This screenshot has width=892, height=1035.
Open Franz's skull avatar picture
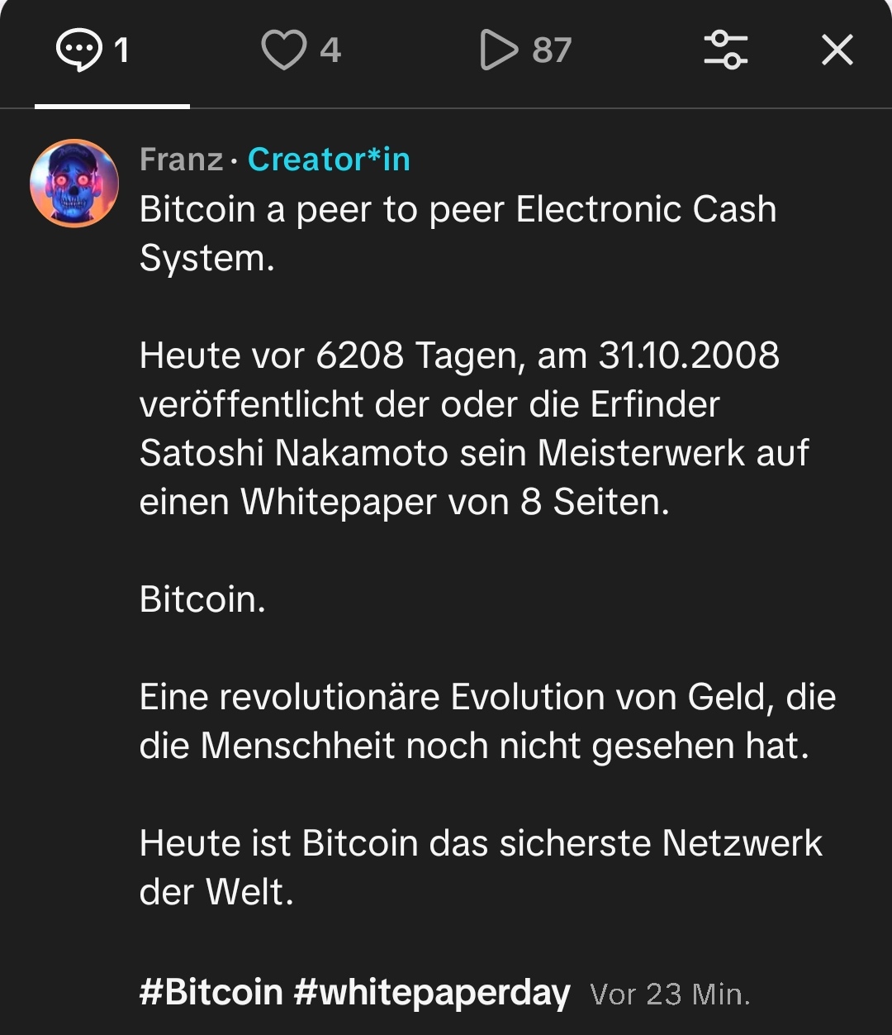pos(74,184)
